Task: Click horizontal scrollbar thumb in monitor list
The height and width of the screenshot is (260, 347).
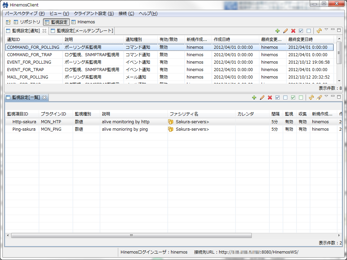Action: (131, 235)
